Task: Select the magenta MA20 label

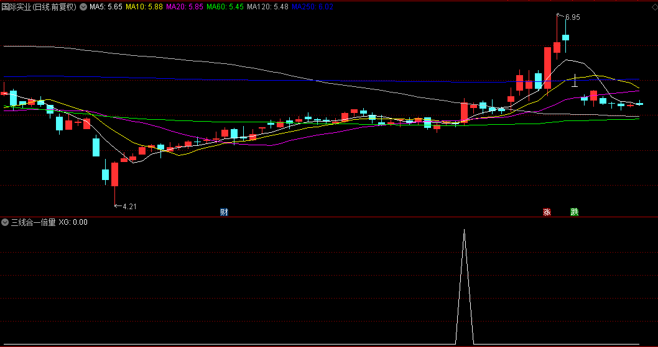Action: (x=185, y=7)
